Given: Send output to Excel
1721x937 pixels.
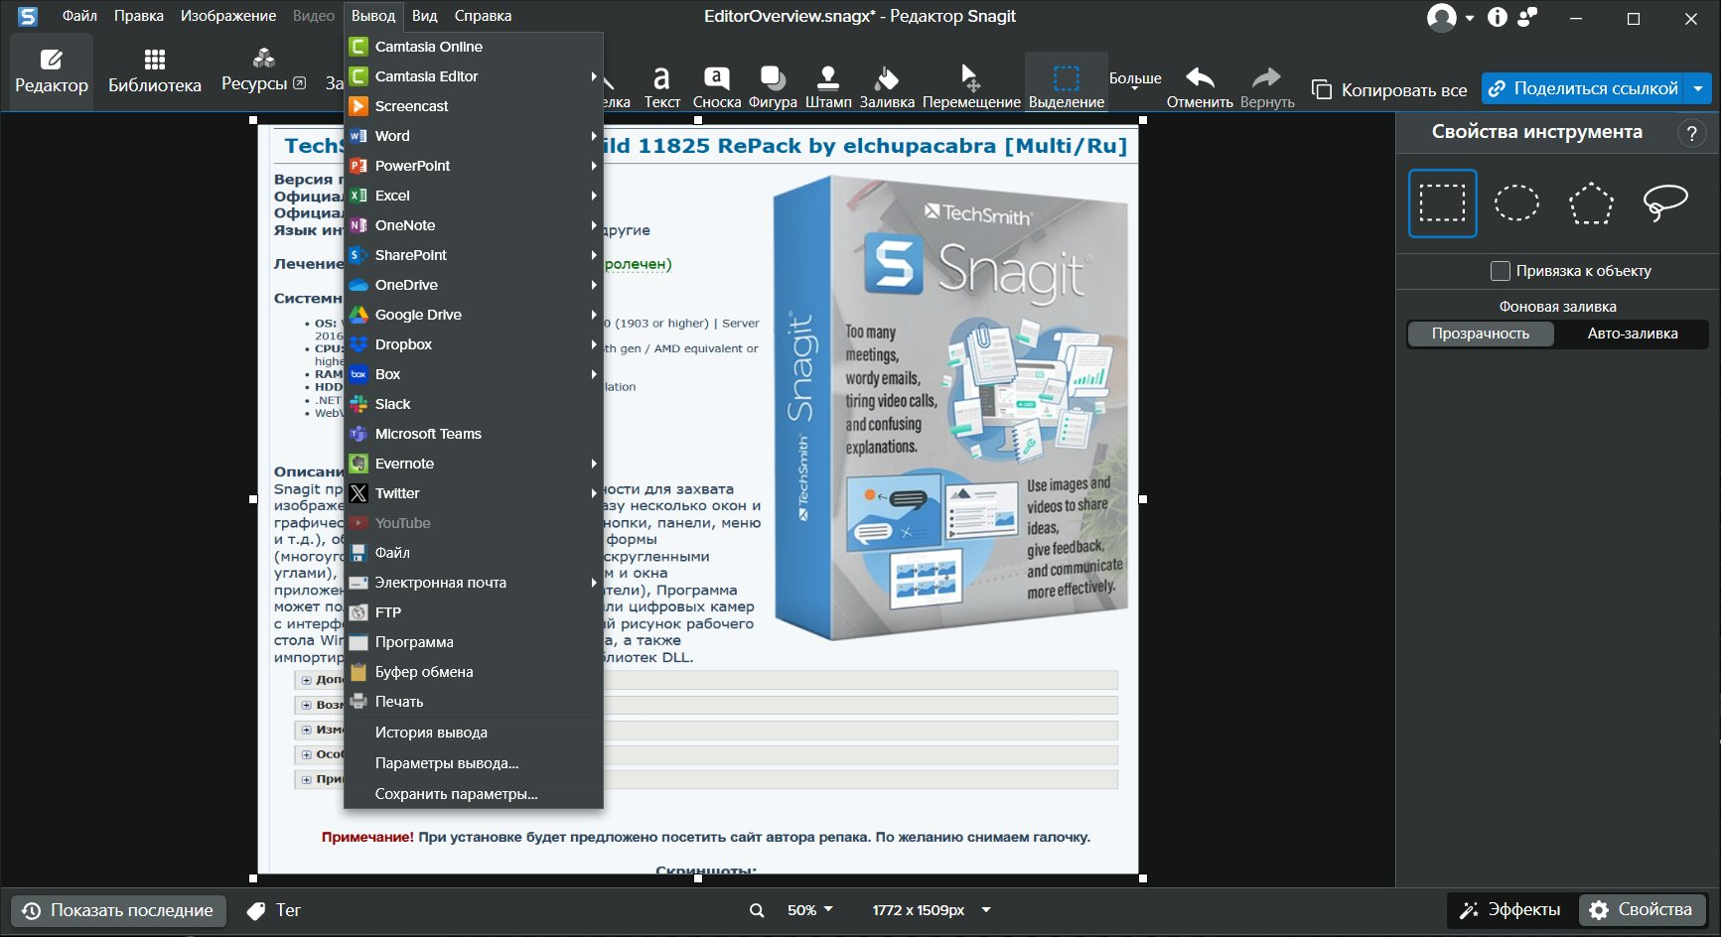Looking at the screenshot, I should pos(474,196).
